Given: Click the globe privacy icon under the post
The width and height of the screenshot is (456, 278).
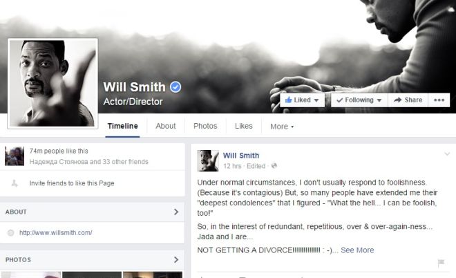Looking at the screenshot, I should (x=274, y=166).
